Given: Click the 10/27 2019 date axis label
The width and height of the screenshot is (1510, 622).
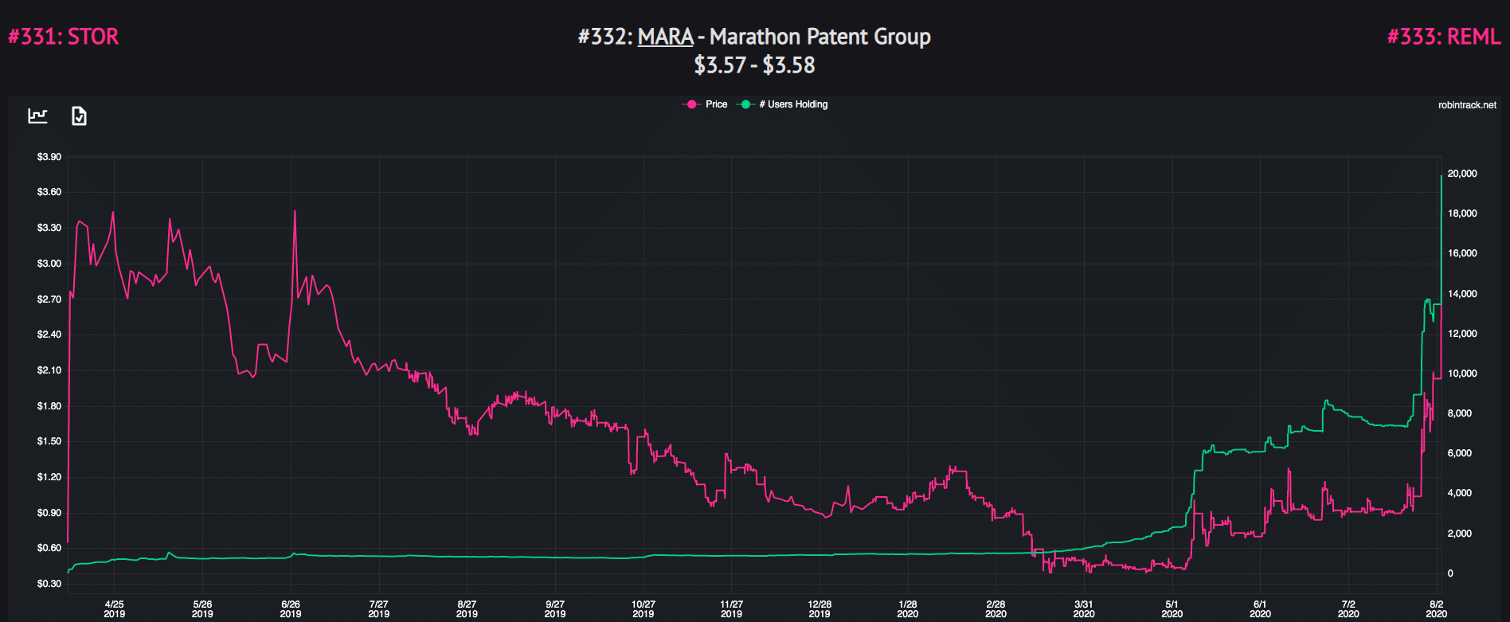Looking at the screenshot, I should [x=644, y=609].
